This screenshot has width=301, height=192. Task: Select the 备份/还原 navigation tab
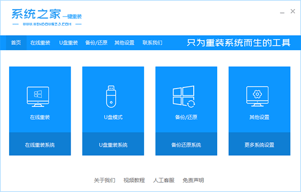tap(96, 43)
